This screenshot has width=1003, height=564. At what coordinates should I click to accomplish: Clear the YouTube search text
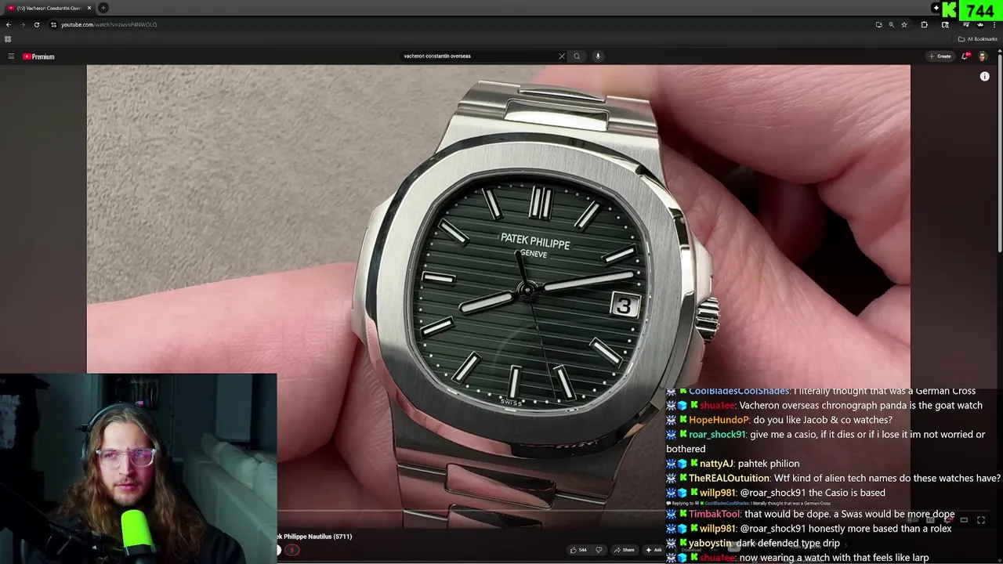pos(561,56)
